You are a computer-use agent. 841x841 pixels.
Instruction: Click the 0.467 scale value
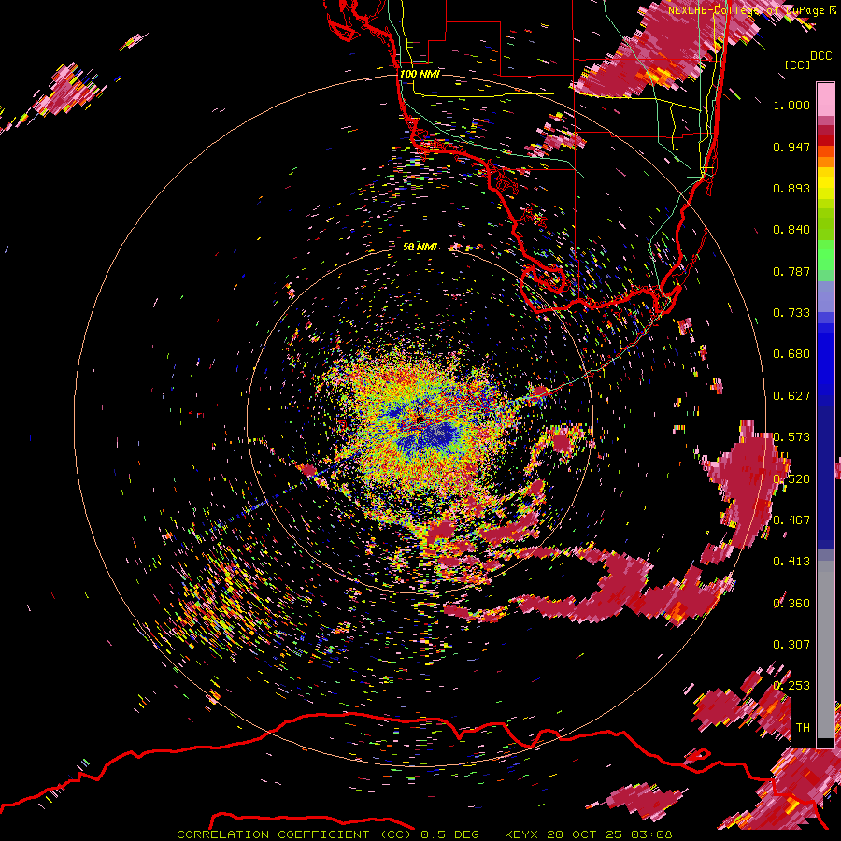pos(791,520)
